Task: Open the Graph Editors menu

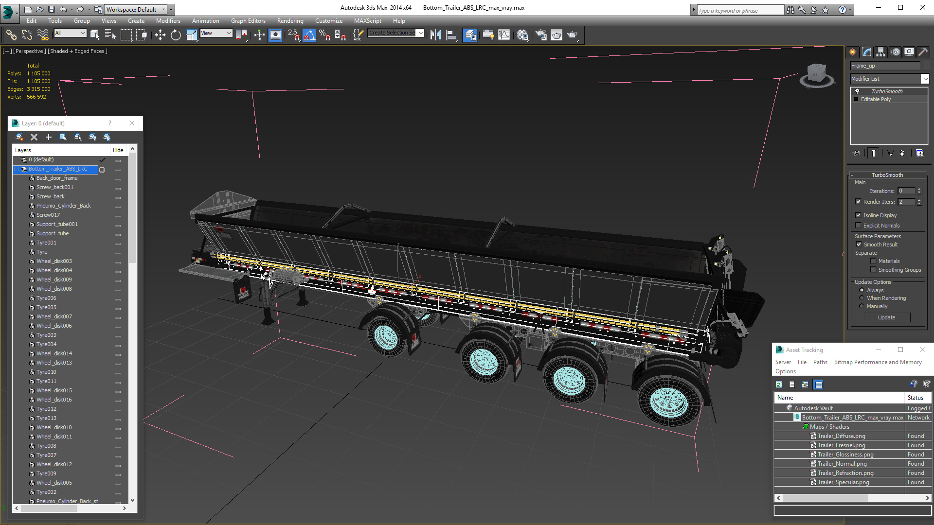Action: point(248,21)
